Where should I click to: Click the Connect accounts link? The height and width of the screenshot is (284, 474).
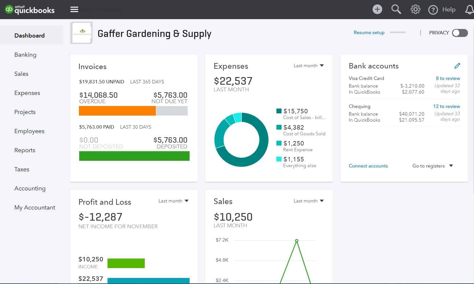pyautogui.click(x=368, y=166)
